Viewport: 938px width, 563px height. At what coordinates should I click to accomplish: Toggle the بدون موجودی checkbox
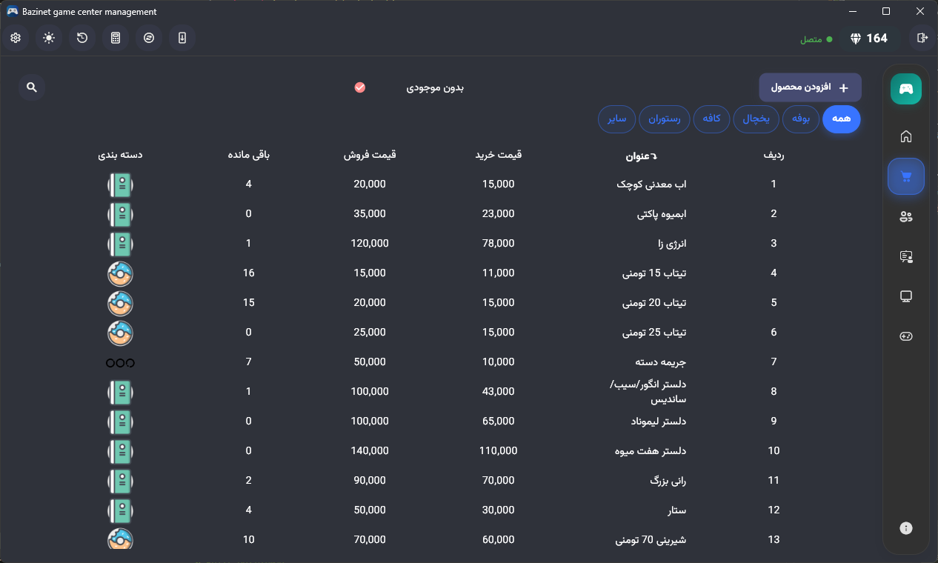pos(360,87)
